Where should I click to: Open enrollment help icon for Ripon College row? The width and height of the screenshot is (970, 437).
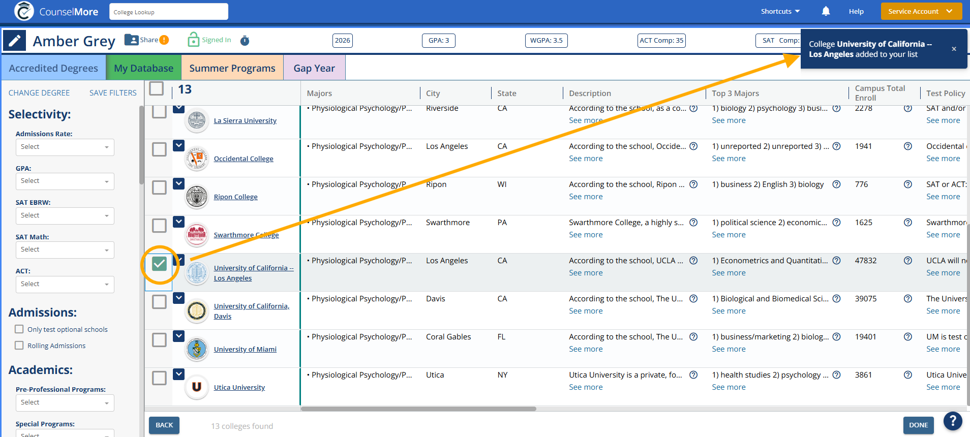[907, 184]
